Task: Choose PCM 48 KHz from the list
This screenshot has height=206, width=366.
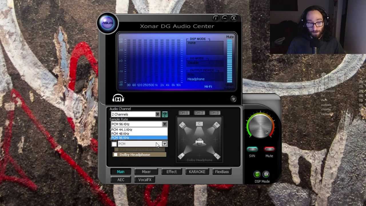Action: [139, 134]
